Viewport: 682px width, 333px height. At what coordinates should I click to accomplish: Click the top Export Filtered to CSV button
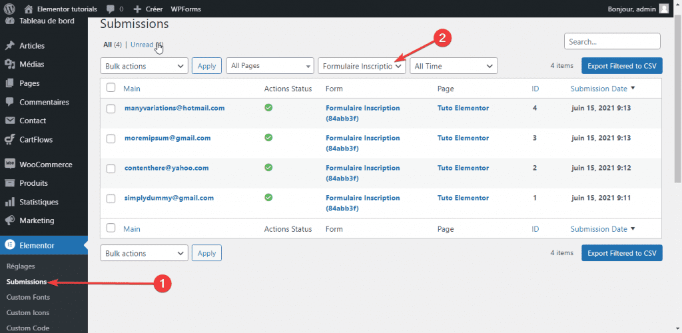point(621,66)
